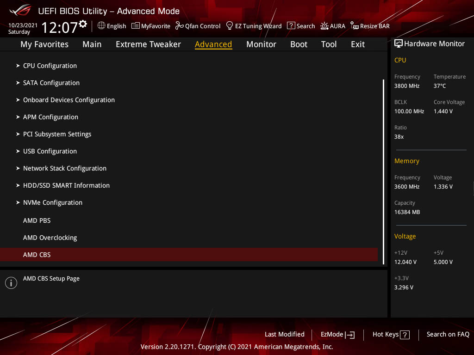Screen dimensions: 474x355
Task: Open MyFavorite list icon
Action: point(136,26)
